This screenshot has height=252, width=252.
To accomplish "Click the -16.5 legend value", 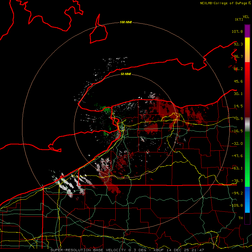I will pos(237,131).
